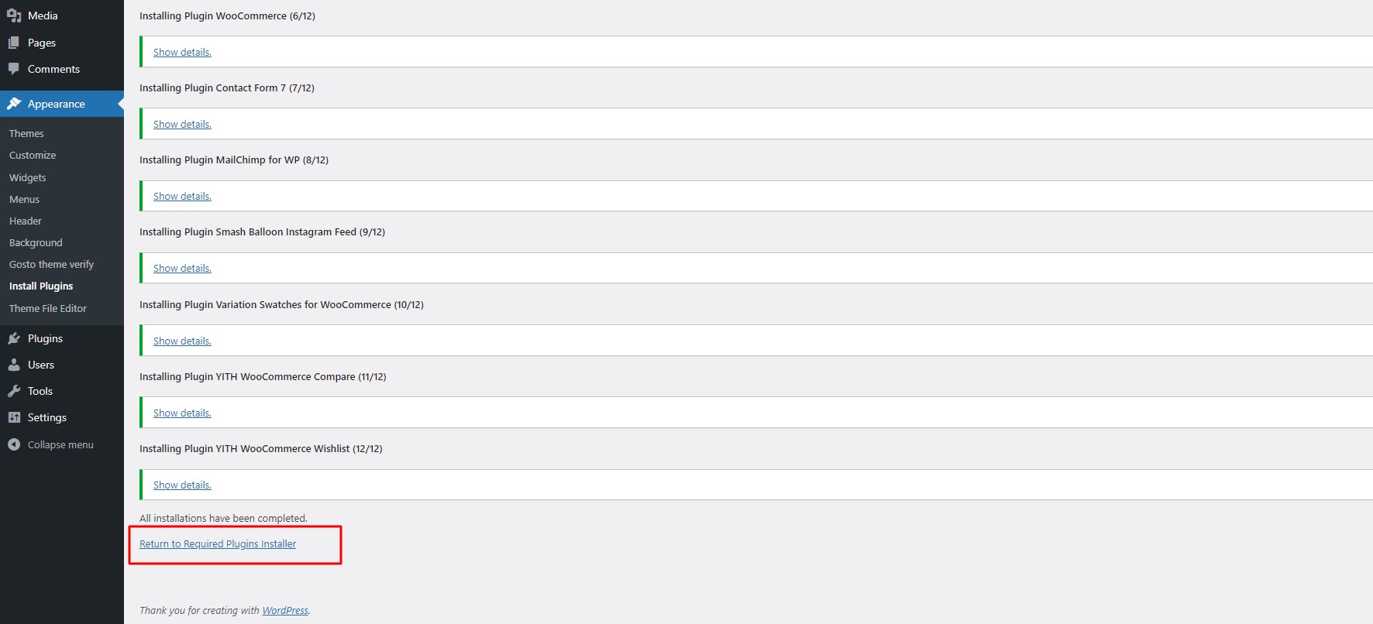Go to Gosto theme verify page

pyautogui.click(x=51, y=264)
